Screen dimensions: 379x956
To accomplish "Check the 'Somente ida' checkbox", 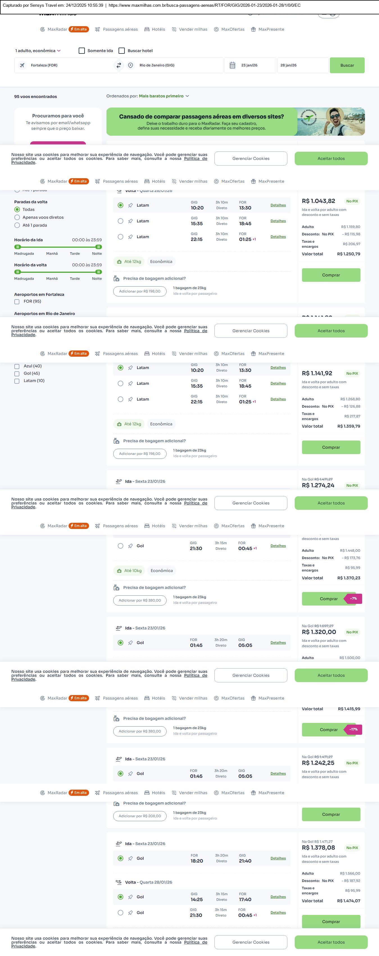I will tap(82, 51).
